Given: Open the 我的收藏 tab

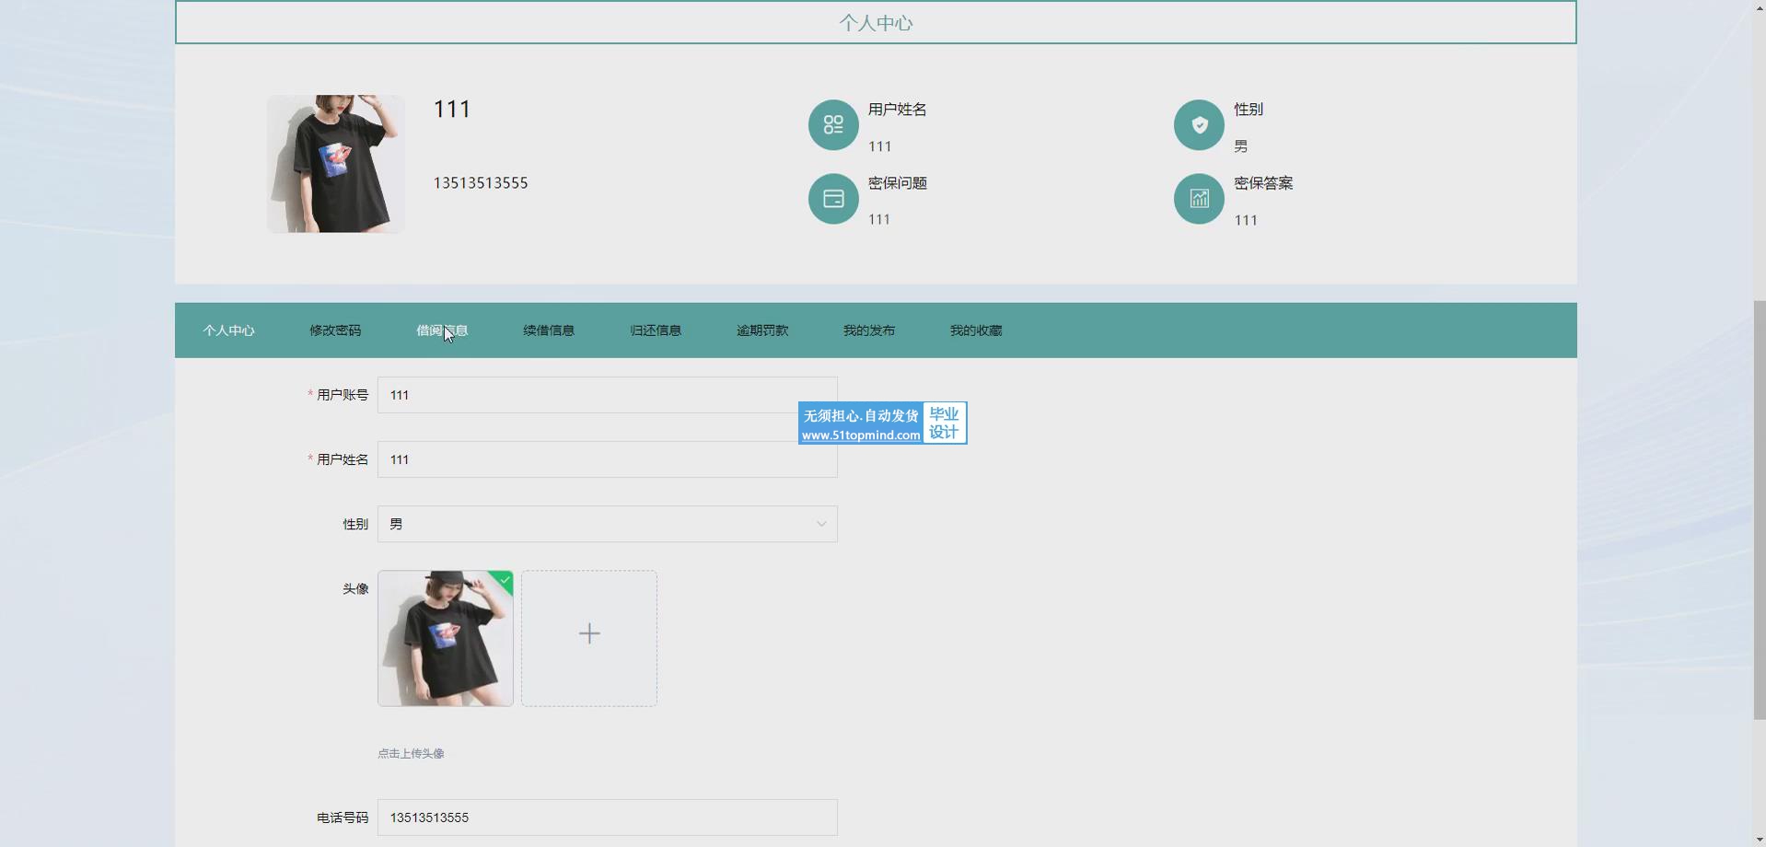Looking at the screenshot, I should [x=976, y=331].
